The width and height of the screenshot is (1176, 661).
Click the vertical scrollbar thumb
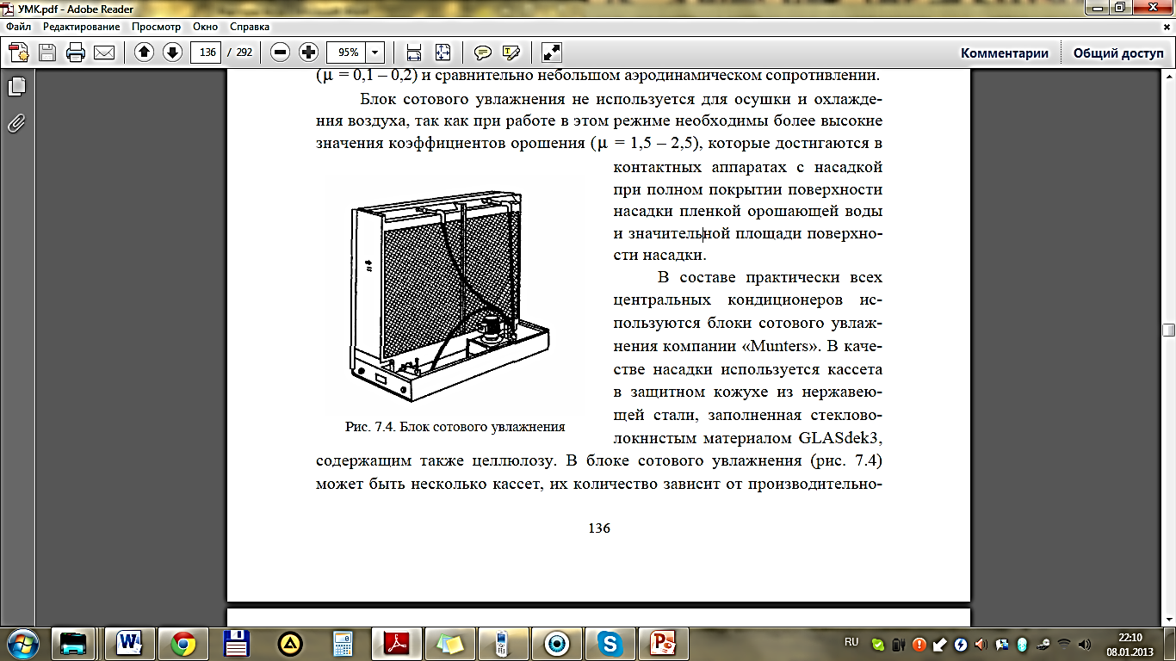tap(1168, 330)
